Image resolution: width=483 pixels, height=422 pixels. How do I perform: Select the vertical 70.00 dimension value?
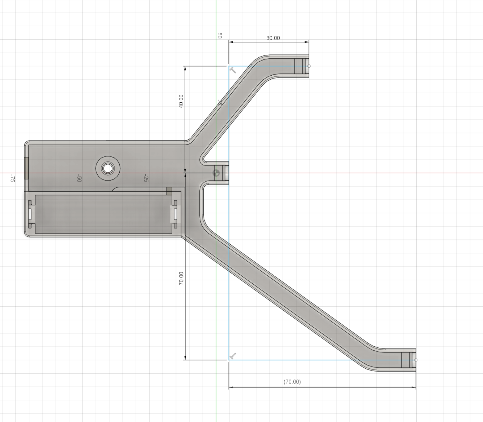(x=181, y=279)
